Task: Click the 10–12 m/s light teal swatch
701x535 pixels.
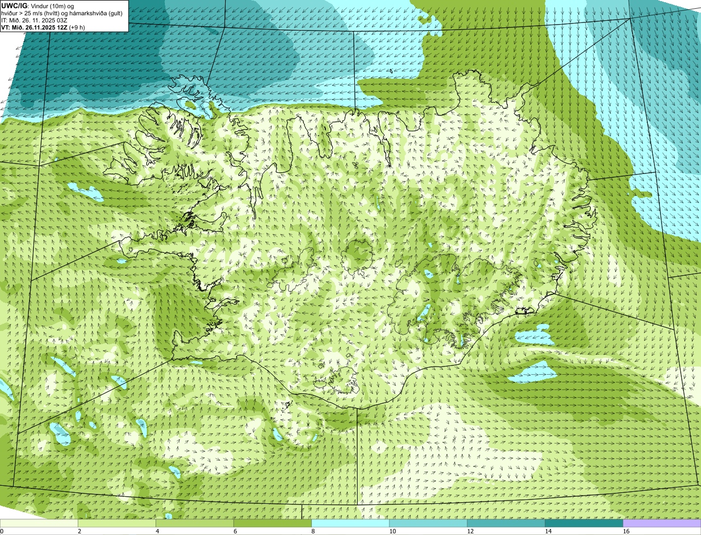Action: click(428, 523)
